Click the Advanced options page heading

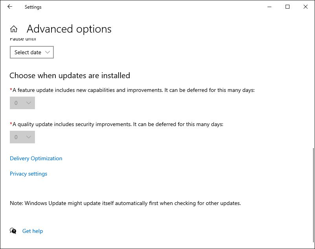(69, 29)
